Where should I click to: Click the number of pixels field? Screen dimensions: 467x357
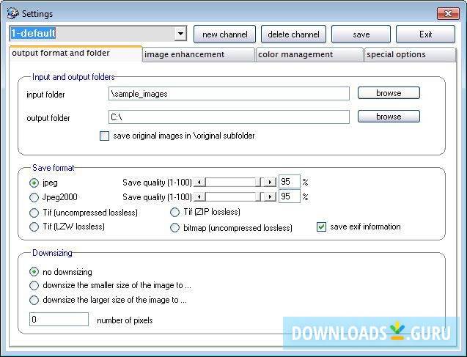(x=59, y=319)
